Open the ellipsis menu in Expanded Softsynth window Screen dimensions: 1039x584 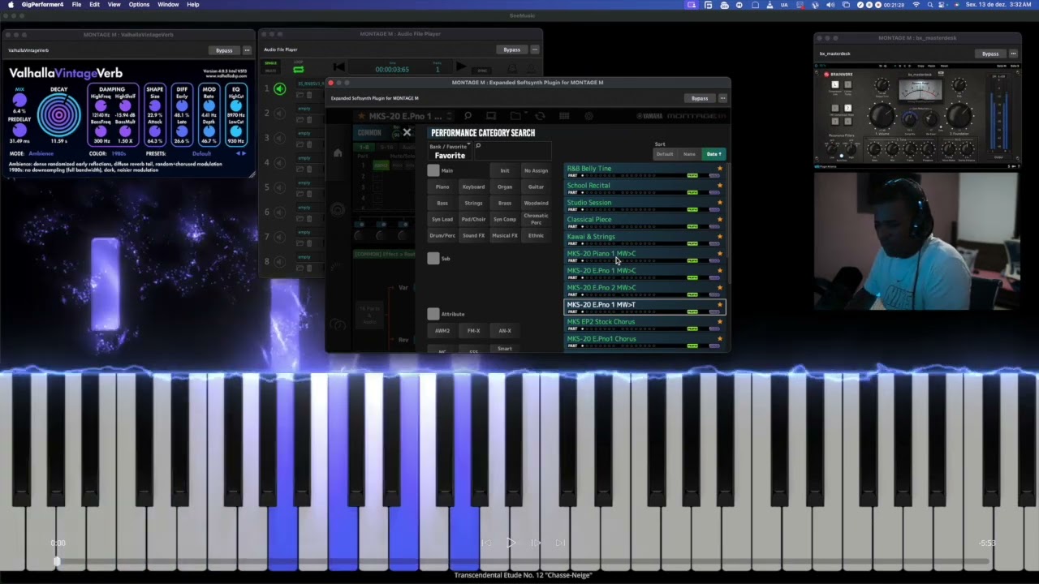coord(722,98)
